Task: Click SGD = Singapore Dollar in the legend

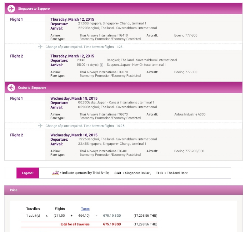Action: 132,173
